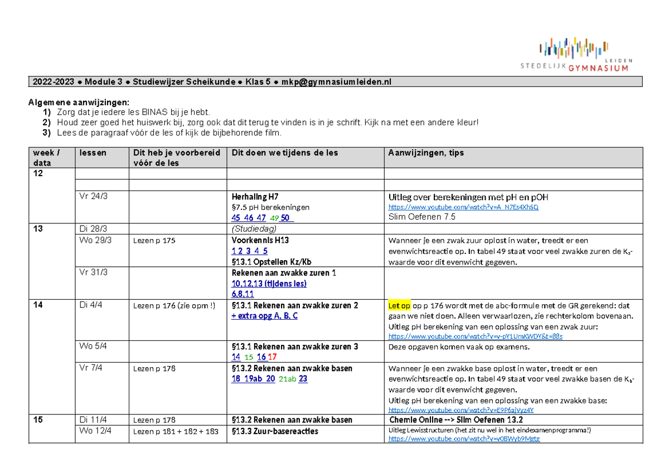Click '§13.1 Rekenen aan zwakke zuren 2' heading

(x=294, y=305)
